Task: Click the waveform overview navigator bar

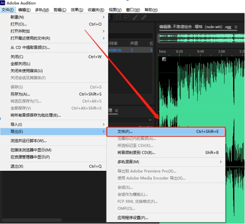Action: coord(201,38)
